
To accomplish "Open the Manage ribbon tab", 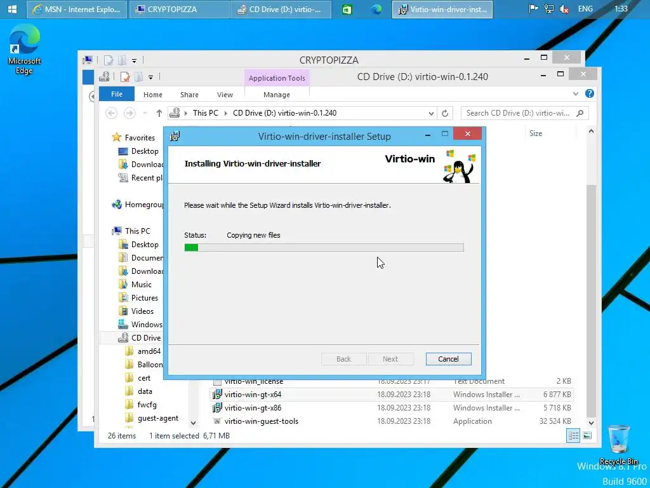I will (x=277, y=95).
